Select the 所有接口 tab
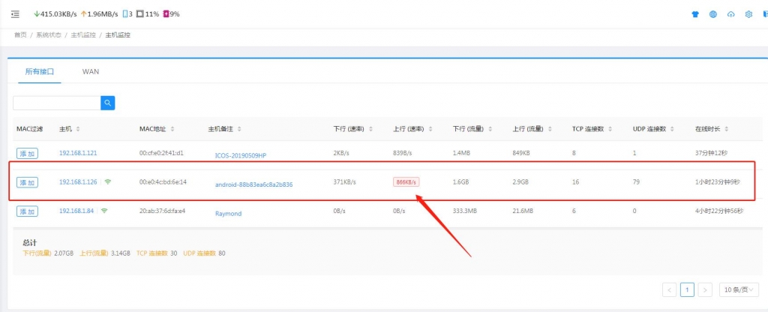Image resolution: width=768 pixels, height=312 pixels. point(40,71)
